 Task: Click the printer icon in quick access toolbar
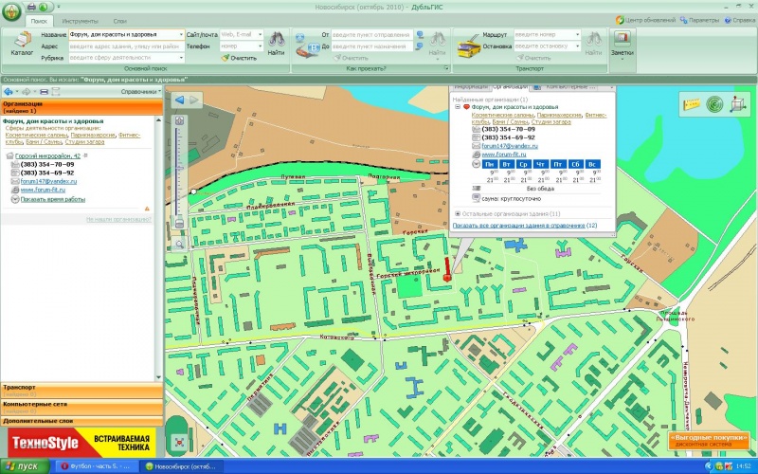click(x=31, y=7)
